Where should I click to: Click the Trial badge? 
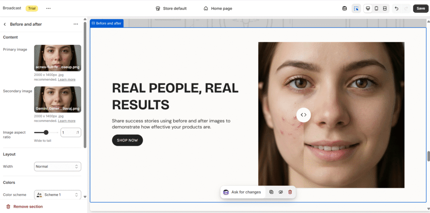32,8
